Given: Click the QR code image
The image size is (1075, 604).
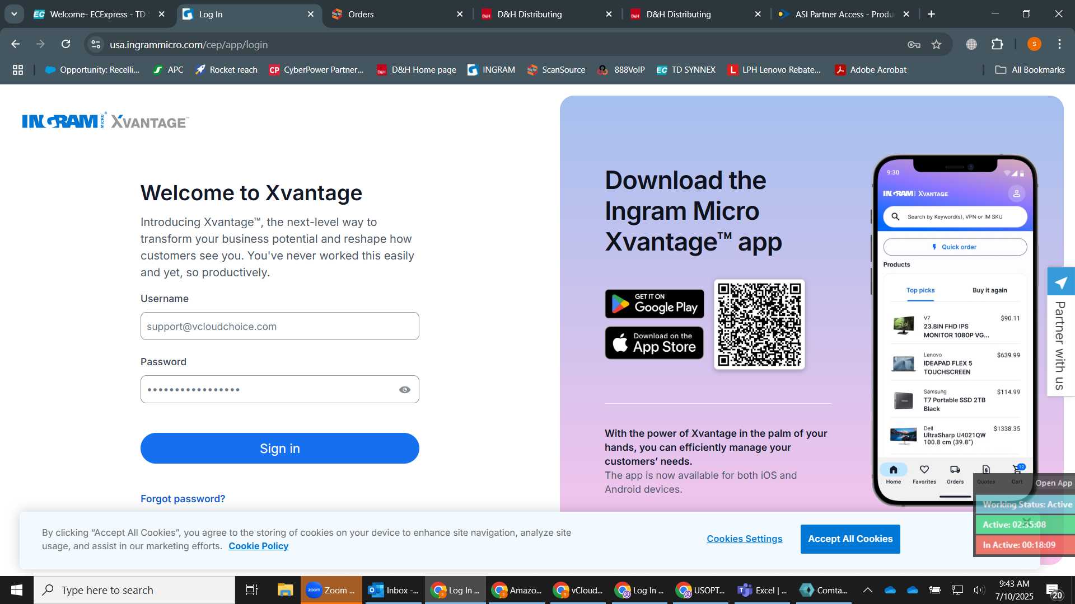Looking at the screenshot, I should pos(759,324).
